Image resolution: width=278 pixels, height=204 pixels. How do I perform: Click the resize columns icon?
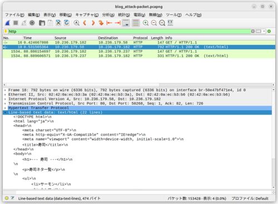point(170,23)
